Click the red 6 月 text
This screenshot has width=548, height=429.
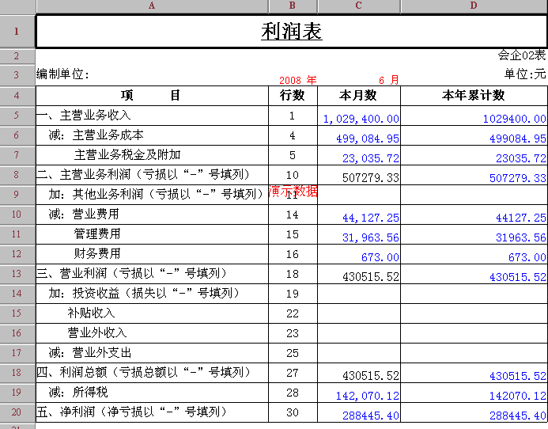click(x=389, y=80)
